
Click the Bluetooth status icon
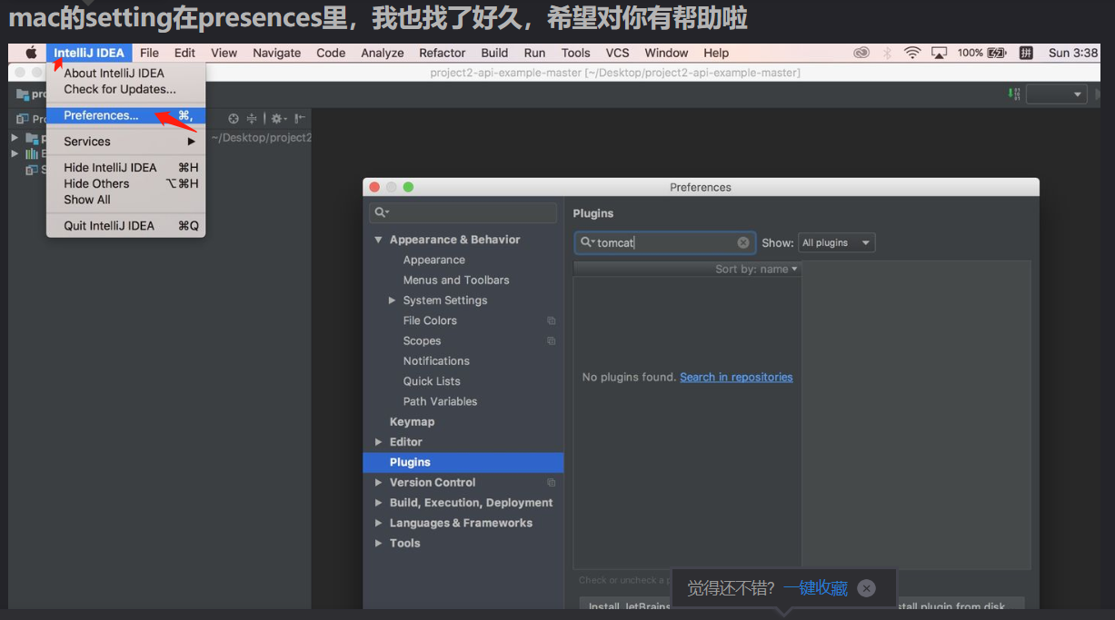click(x=888, y=53)
